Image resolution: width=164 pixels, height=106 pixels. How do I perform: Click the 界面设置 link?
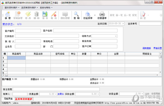tap(157, 48)
